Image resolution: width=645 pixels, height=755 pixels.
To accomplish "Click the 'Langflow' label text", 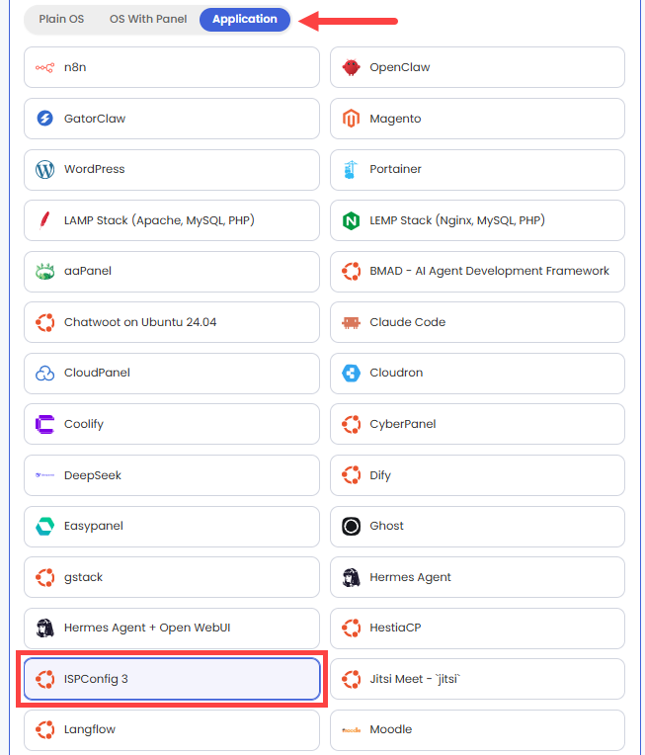I will 90,729.
